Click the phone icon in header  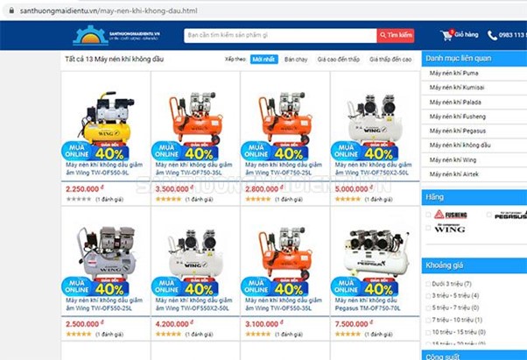coord(492,35)
